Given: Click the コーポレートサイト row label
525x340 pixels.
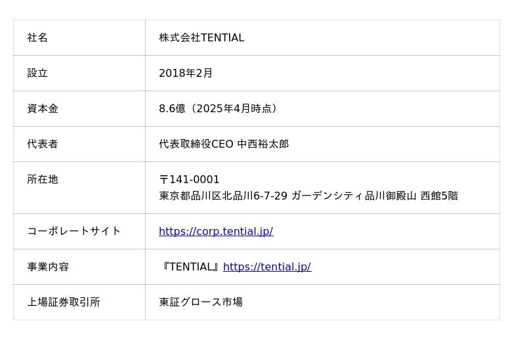Looking at the screenshot, I should [74, 231].
